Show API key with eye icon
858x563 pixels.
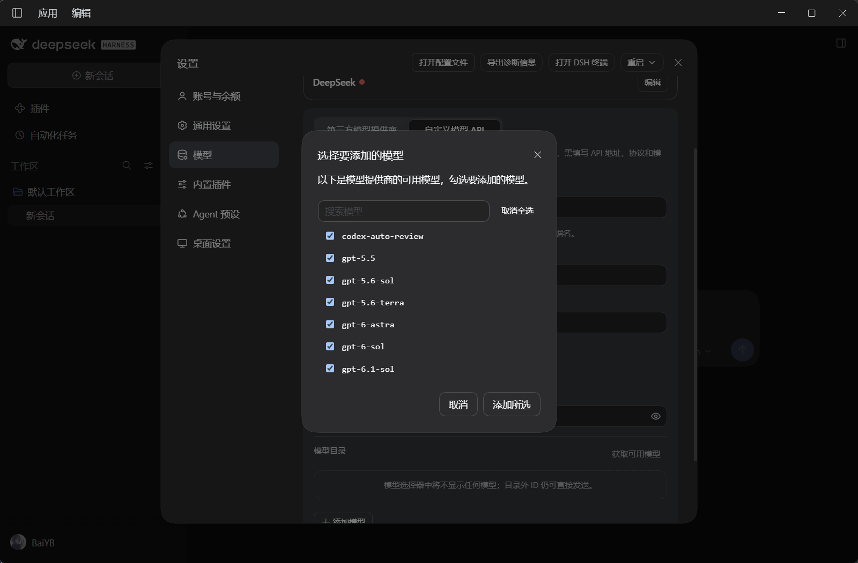[655, 416]
